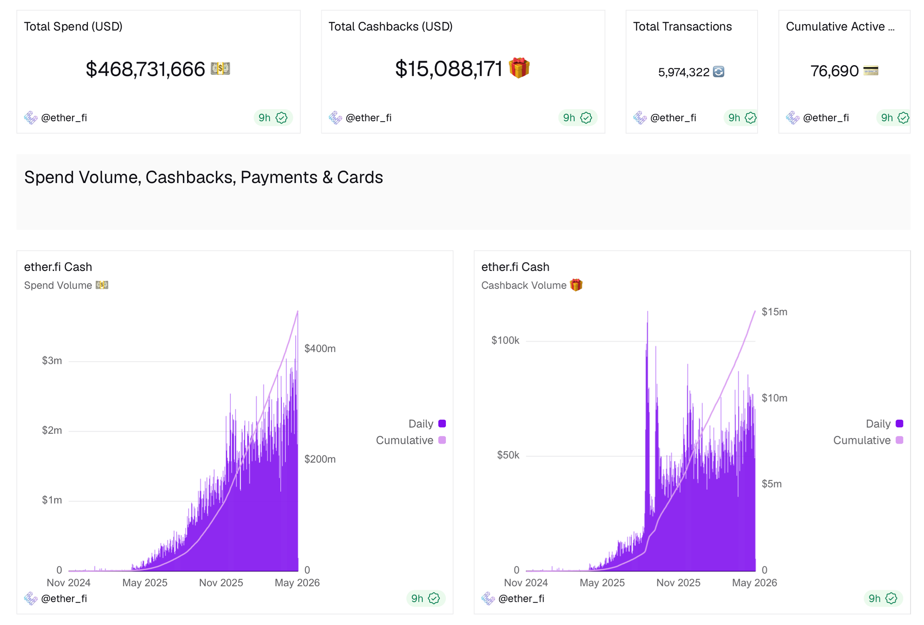Click the dark purple Daily swatch in Spend Volume legend

click(442, 423)
